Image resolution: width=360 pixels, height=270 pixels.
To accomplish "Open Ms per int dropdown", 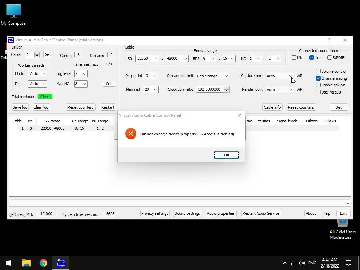I will pos(151,76).
